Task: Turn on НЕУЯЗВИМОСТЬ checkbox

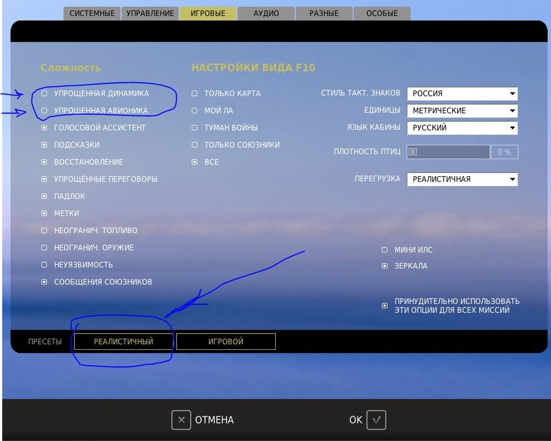Action: [x=44, y=265]
